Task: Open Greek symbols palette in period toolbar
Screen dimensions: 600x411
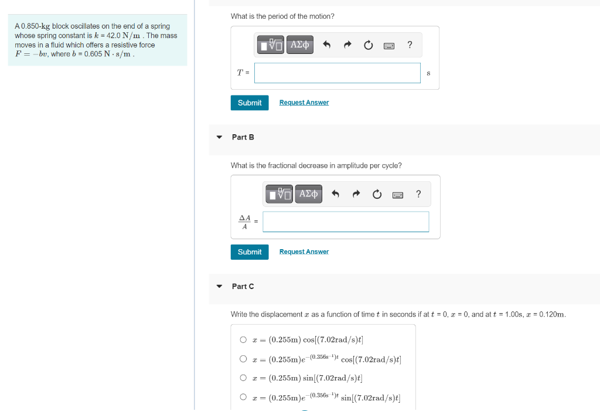Action: [300, 45]
